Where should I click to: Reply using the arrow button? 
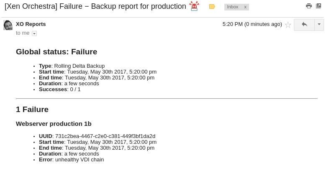(x=304, y=25)
